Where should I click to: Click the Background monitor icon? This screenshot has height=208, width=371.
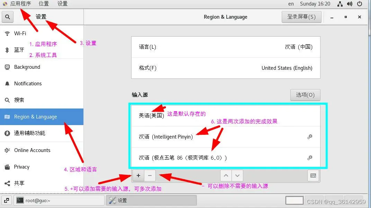pos(7,67)
